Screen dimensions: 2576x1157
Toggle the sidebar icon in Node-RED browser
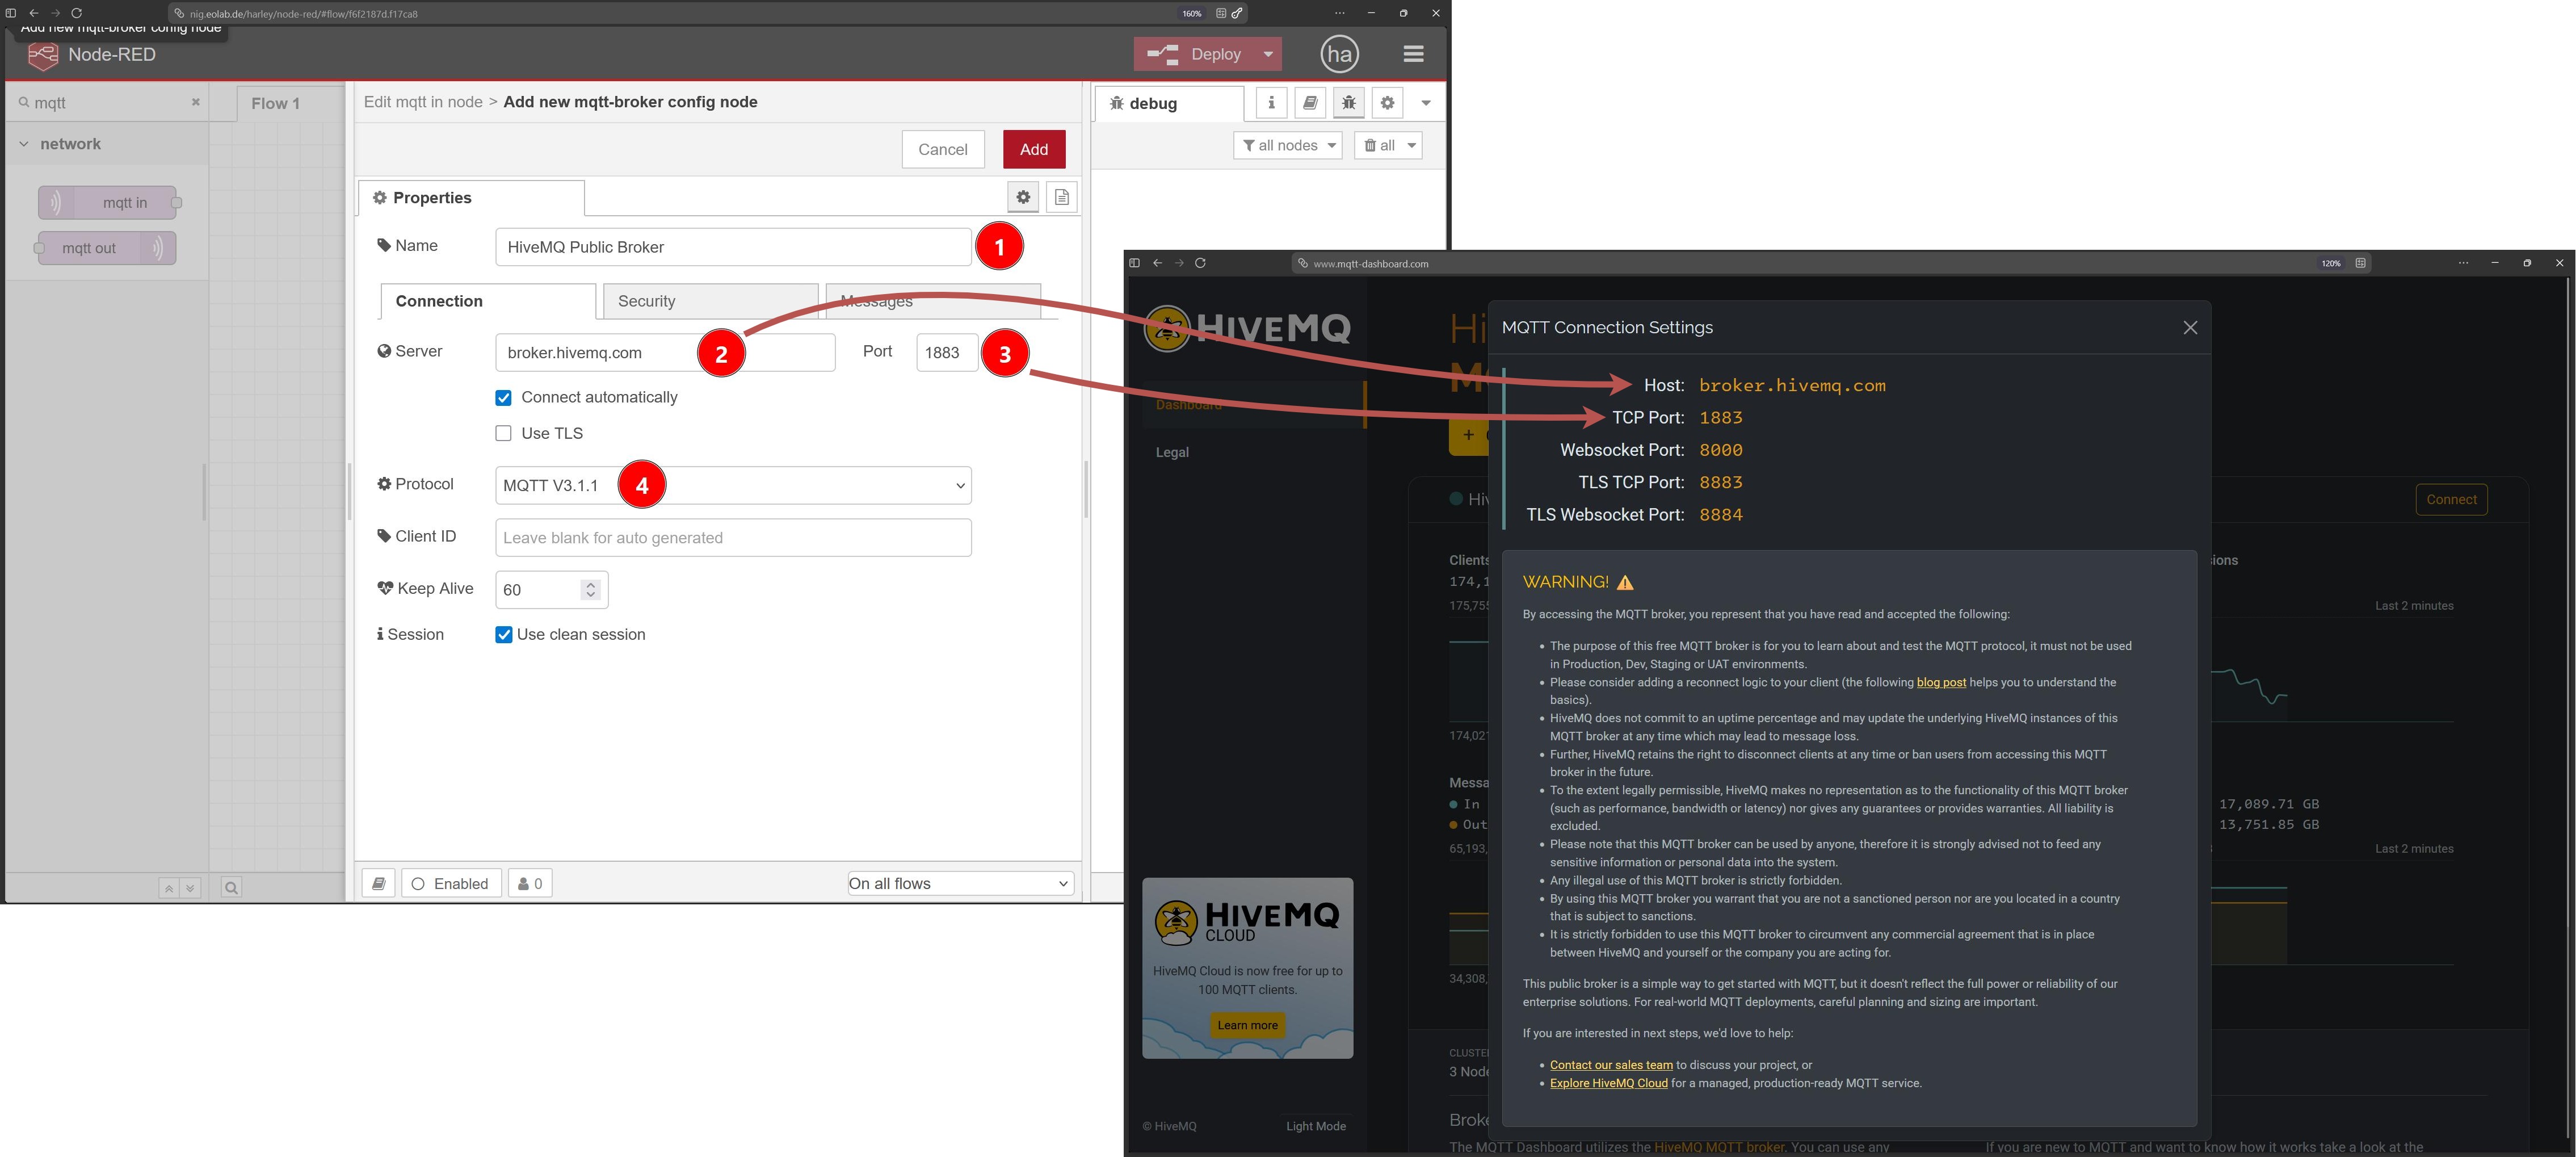[11, 13]
